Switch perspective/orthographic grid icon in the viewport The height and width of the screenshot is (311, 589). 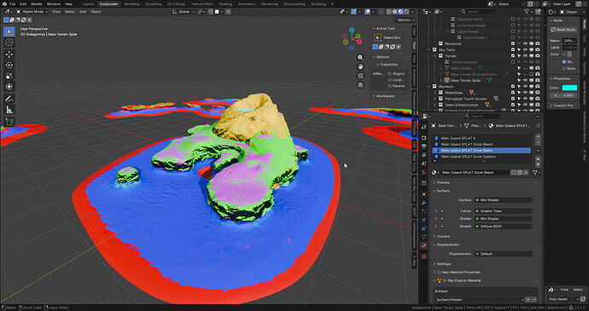tap(360, 85)
